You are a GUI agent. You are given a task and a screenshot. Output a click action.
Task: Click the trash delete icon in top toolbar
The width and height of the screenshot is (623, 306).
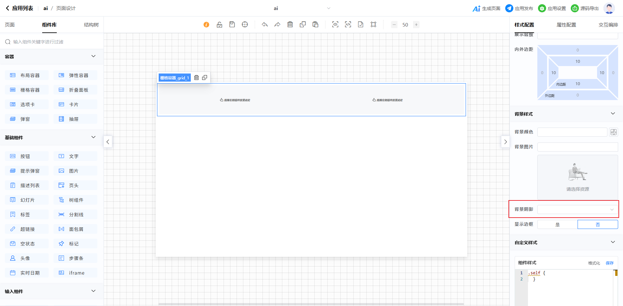pos(290,25)
